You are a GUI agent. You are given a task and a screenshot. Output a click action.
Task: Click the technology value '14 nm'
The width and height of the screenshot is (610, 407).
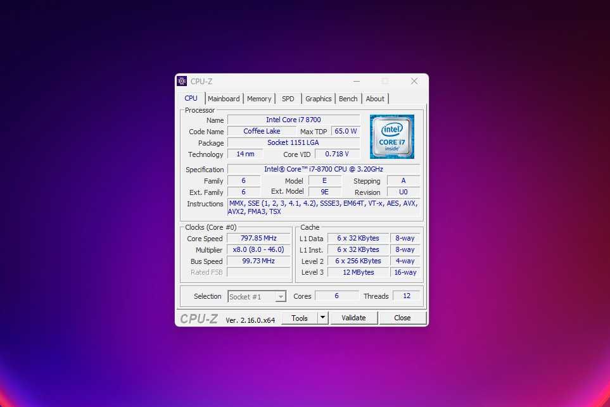tap(245, 154)
